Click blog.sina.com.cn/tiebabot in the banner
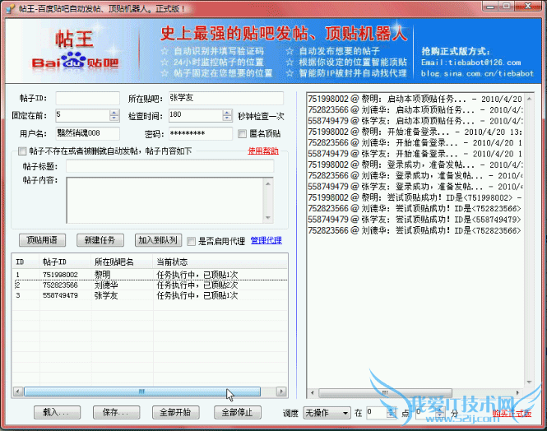547x431 pixels. click(x=477, y=73)
